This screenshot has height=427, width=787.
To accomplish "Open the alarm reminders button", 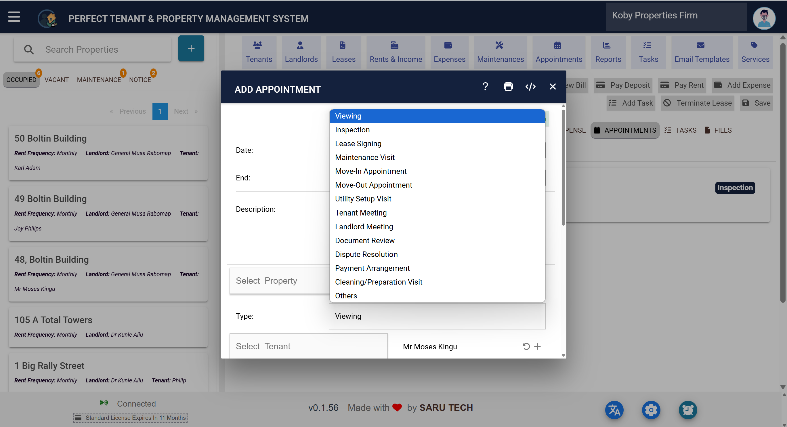I will (688, 410).
